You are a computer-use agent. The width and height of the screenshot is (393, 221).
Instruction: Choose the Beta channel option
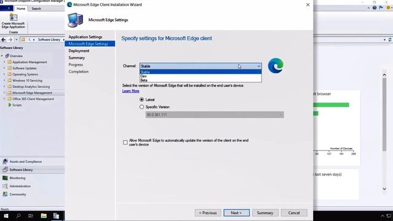(x=201, y=80)
